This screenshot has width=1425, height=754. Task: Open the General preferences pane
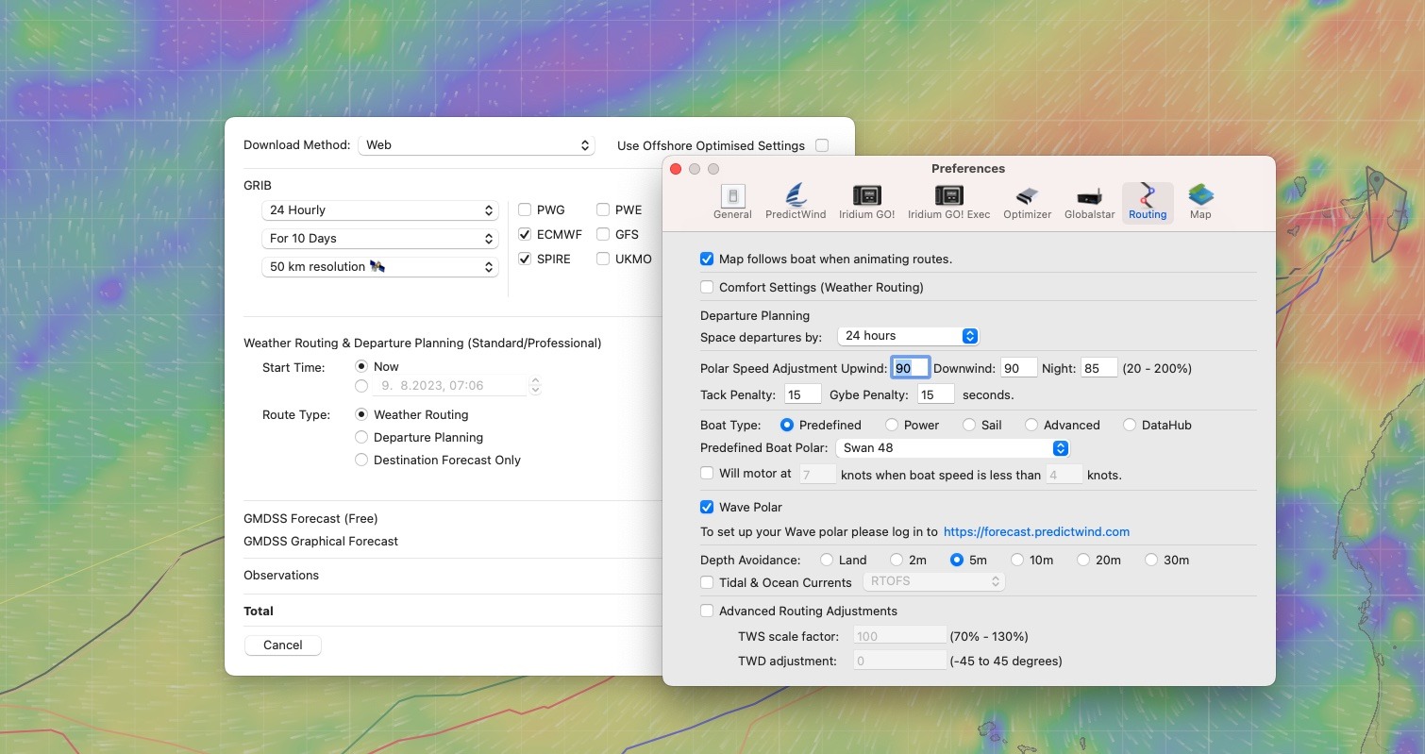[732, 201]
